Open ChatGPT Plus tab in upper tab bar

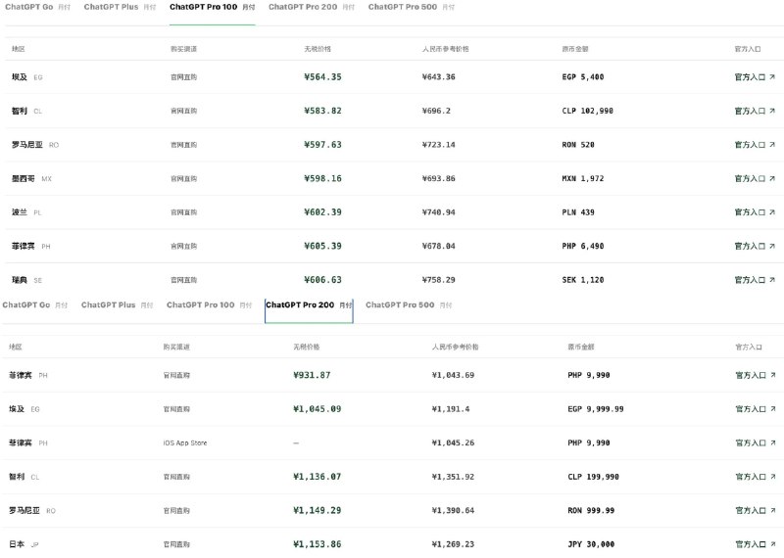pyautogui.click(x=120, y=7)
